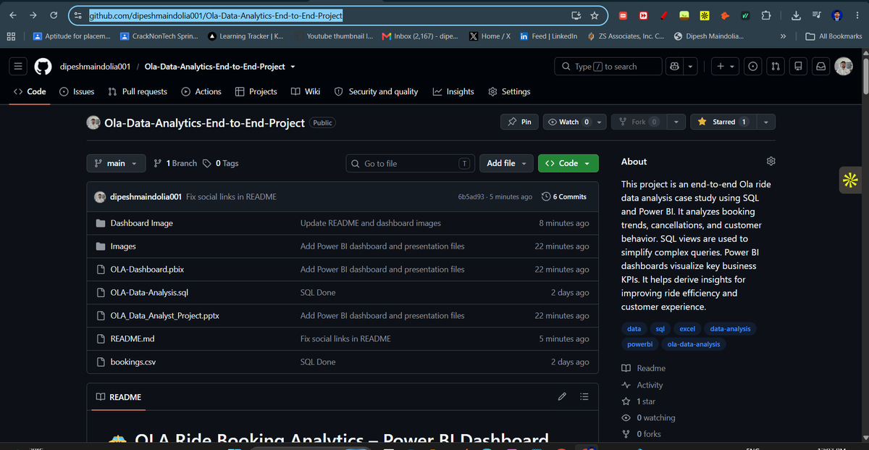Go to GitHub home via Octocat logo
Viewport: 869px width, 450px height.
[x=43, y=67]
